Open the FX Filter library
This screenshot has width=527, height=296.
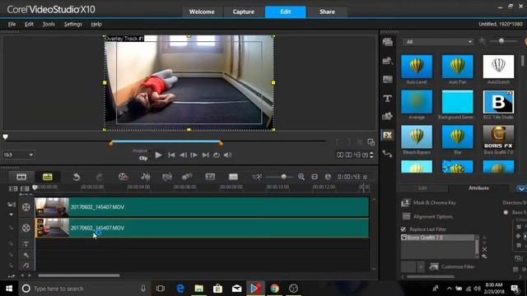[388, 135]
